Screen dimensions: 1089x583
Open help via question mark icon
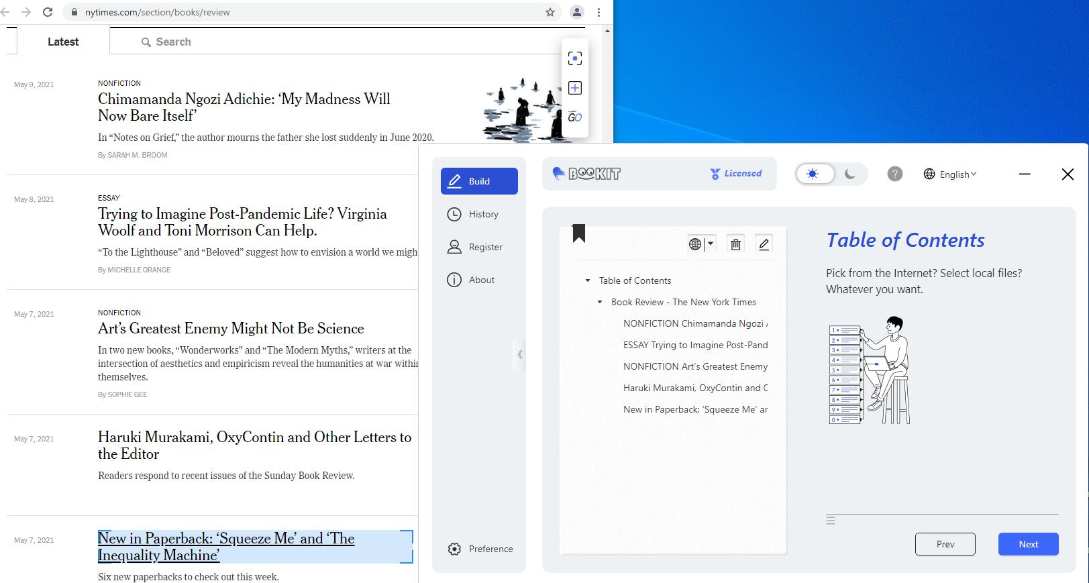[894, 174]
